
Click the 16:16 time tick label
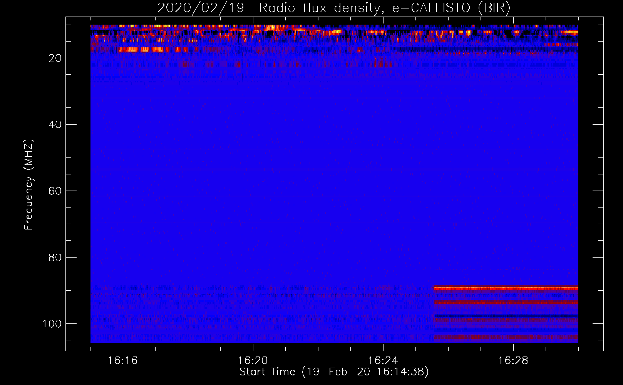coord(123,361)
